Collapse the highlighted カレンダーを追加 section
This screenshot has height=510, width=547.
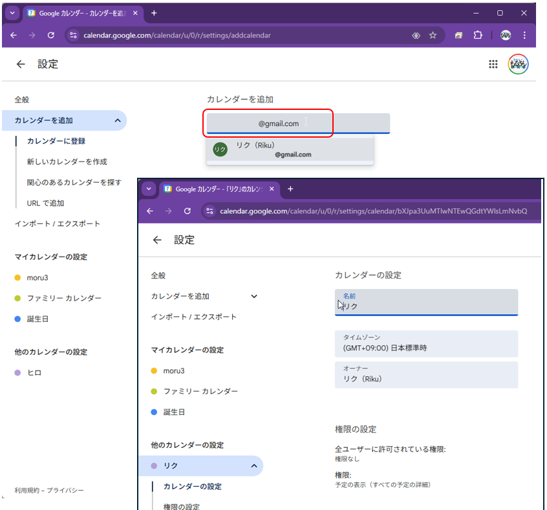[117, 120]
